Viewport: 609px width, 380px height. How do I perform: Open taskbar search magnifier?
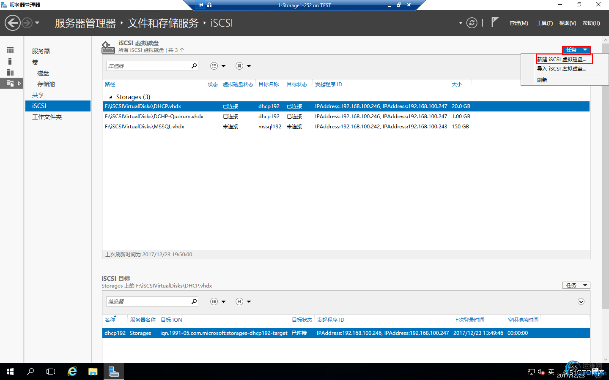point(30,372)
